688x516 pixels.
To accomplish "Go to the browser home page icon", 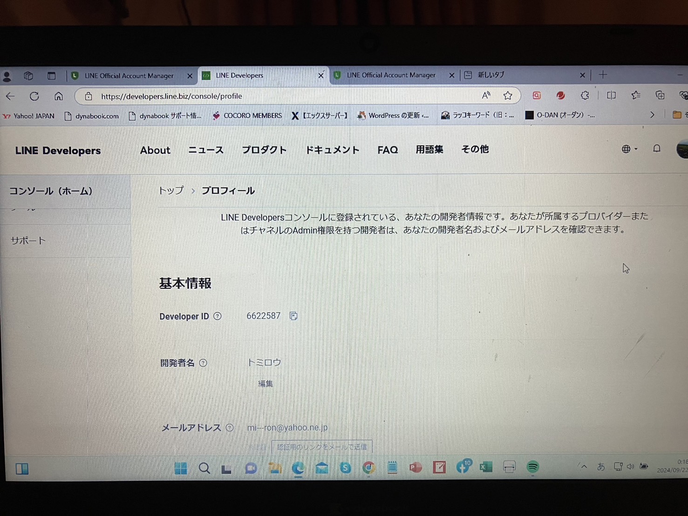I will 59,96.
